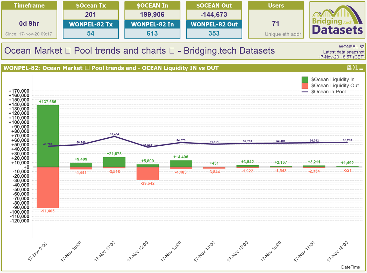Select the $Ocean Liquidity In legend label

(x=333, y=80)
